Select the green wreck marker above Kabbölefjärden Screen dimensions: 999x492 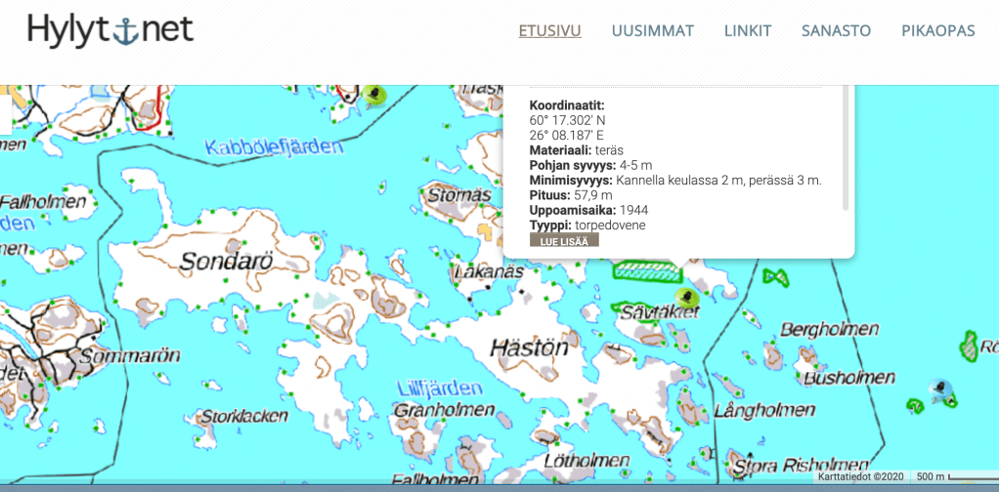click(373, 95)
